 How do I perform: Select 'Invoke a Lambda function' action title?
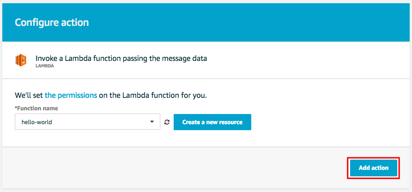[x=121, y=59]
